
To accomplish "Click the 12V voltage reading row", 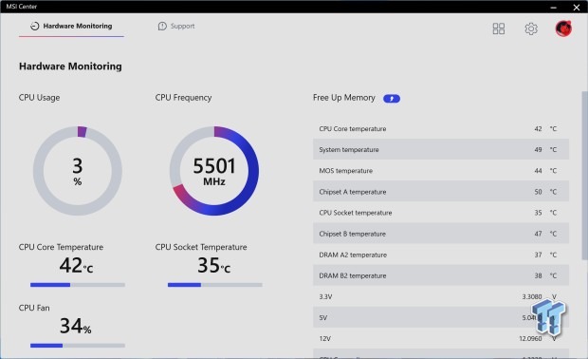I will point(441,339).
